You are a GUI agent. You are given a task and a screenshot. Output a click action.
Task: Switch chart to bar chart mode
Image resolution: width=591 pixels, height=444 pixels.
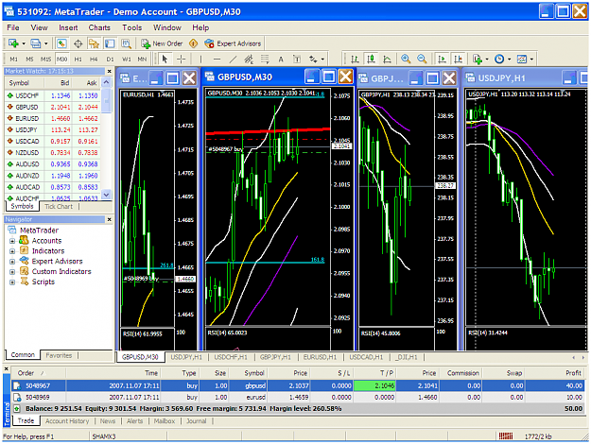355,60
